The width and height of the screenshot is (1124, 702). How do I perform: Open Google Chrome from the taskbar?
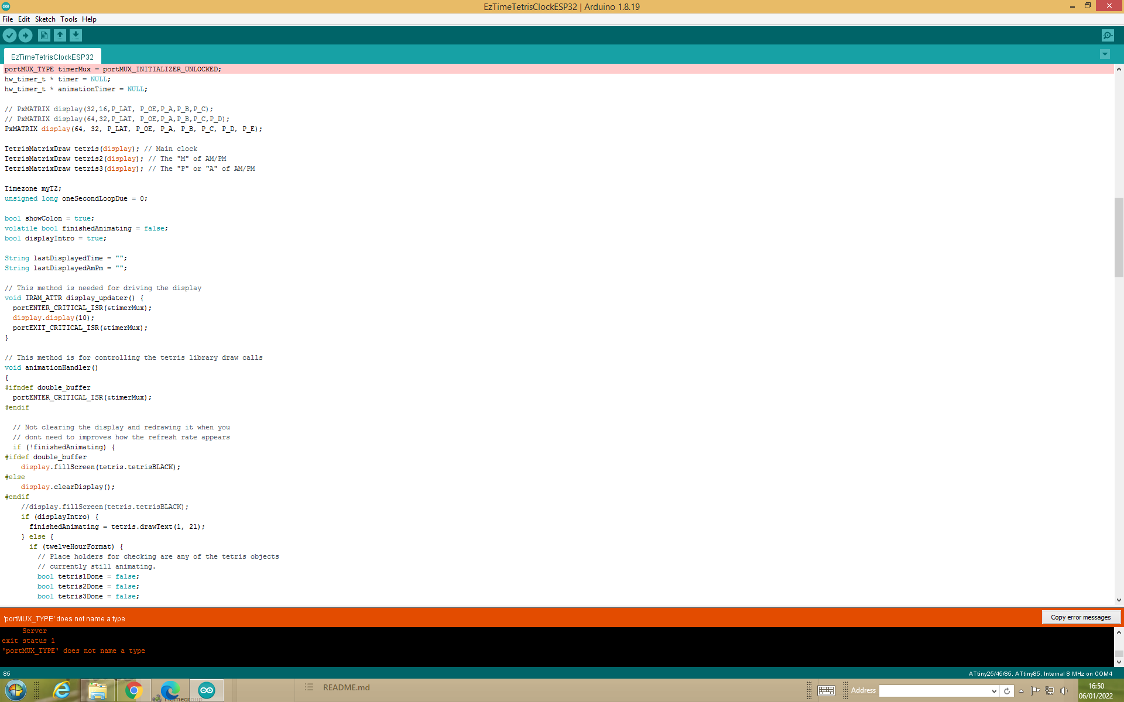pos(133,690)
